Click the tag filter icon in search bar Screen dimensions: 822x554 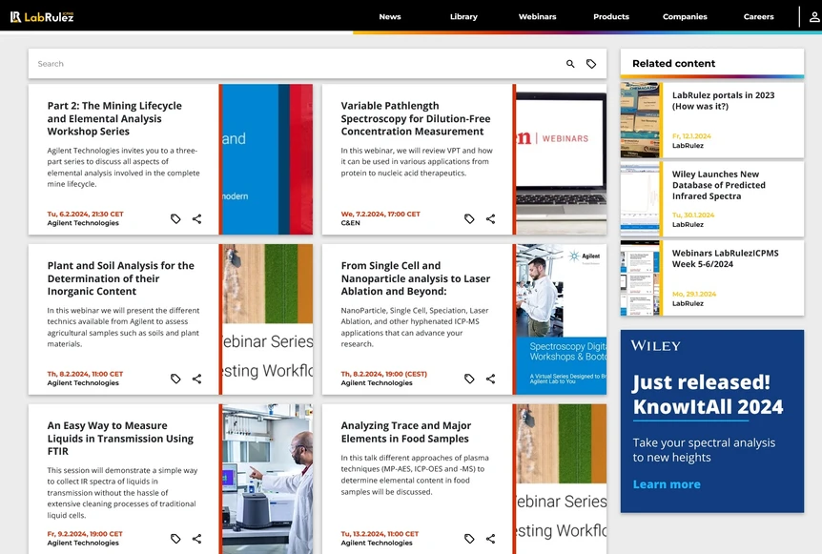pyautogui.click(x=591, y=64)
